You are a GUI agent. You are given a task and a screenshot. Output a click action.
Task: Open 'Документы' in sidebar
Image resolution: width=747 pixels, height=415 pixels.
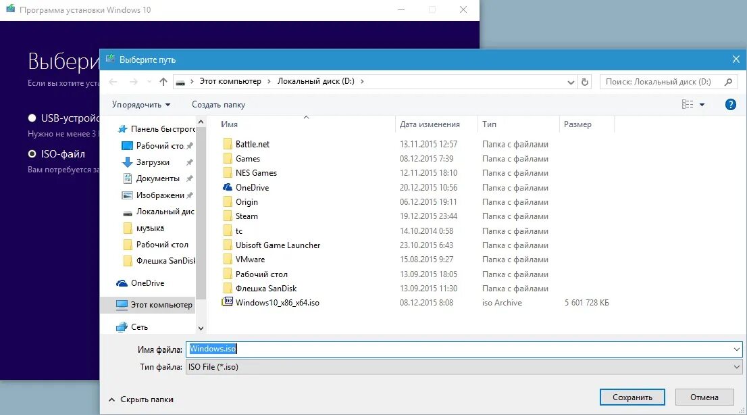point(157,178)
